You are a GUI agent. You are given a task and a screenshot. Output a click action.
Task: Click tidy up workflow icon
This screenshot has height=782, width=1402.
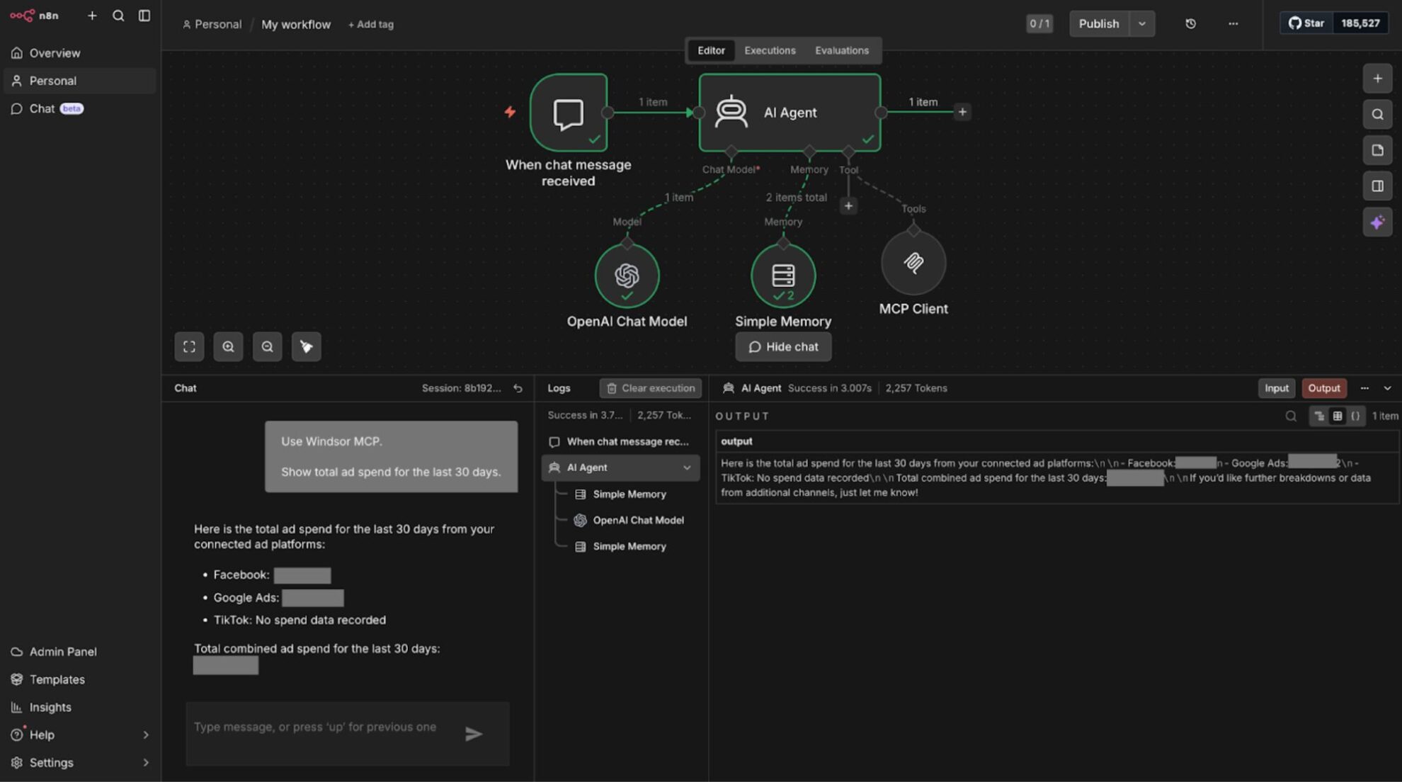[306, 347]
